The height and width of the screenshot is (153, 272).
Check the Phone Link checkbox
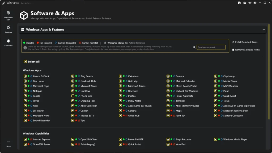click(x=73, y=96)
